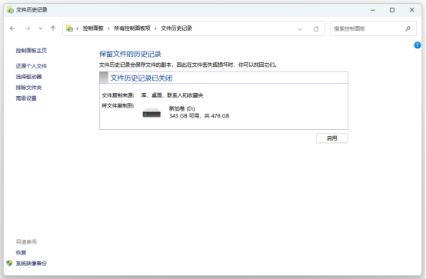426x279 pixels.
Task: Select 控制面板 in the breadcrumb
Action: tap(93, 28)
